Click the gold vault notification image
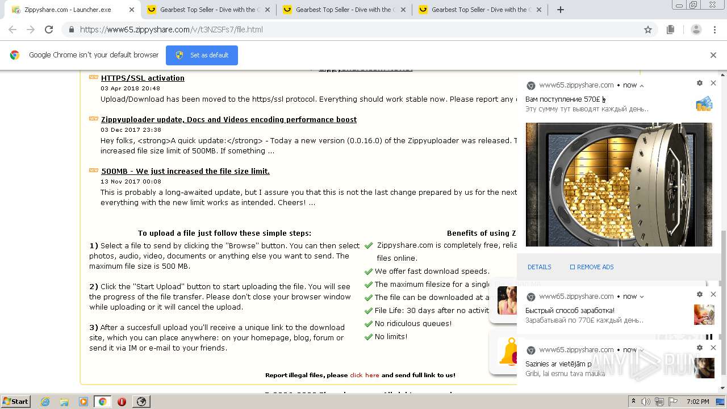Viewport: 727px width, 409px height. pyautogui.click(x=619, y=185)
